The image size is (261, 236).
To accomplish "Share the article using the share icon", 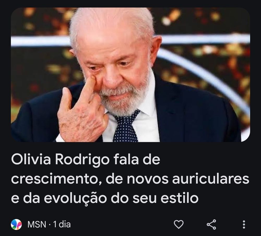I will (x=211, y=225).
